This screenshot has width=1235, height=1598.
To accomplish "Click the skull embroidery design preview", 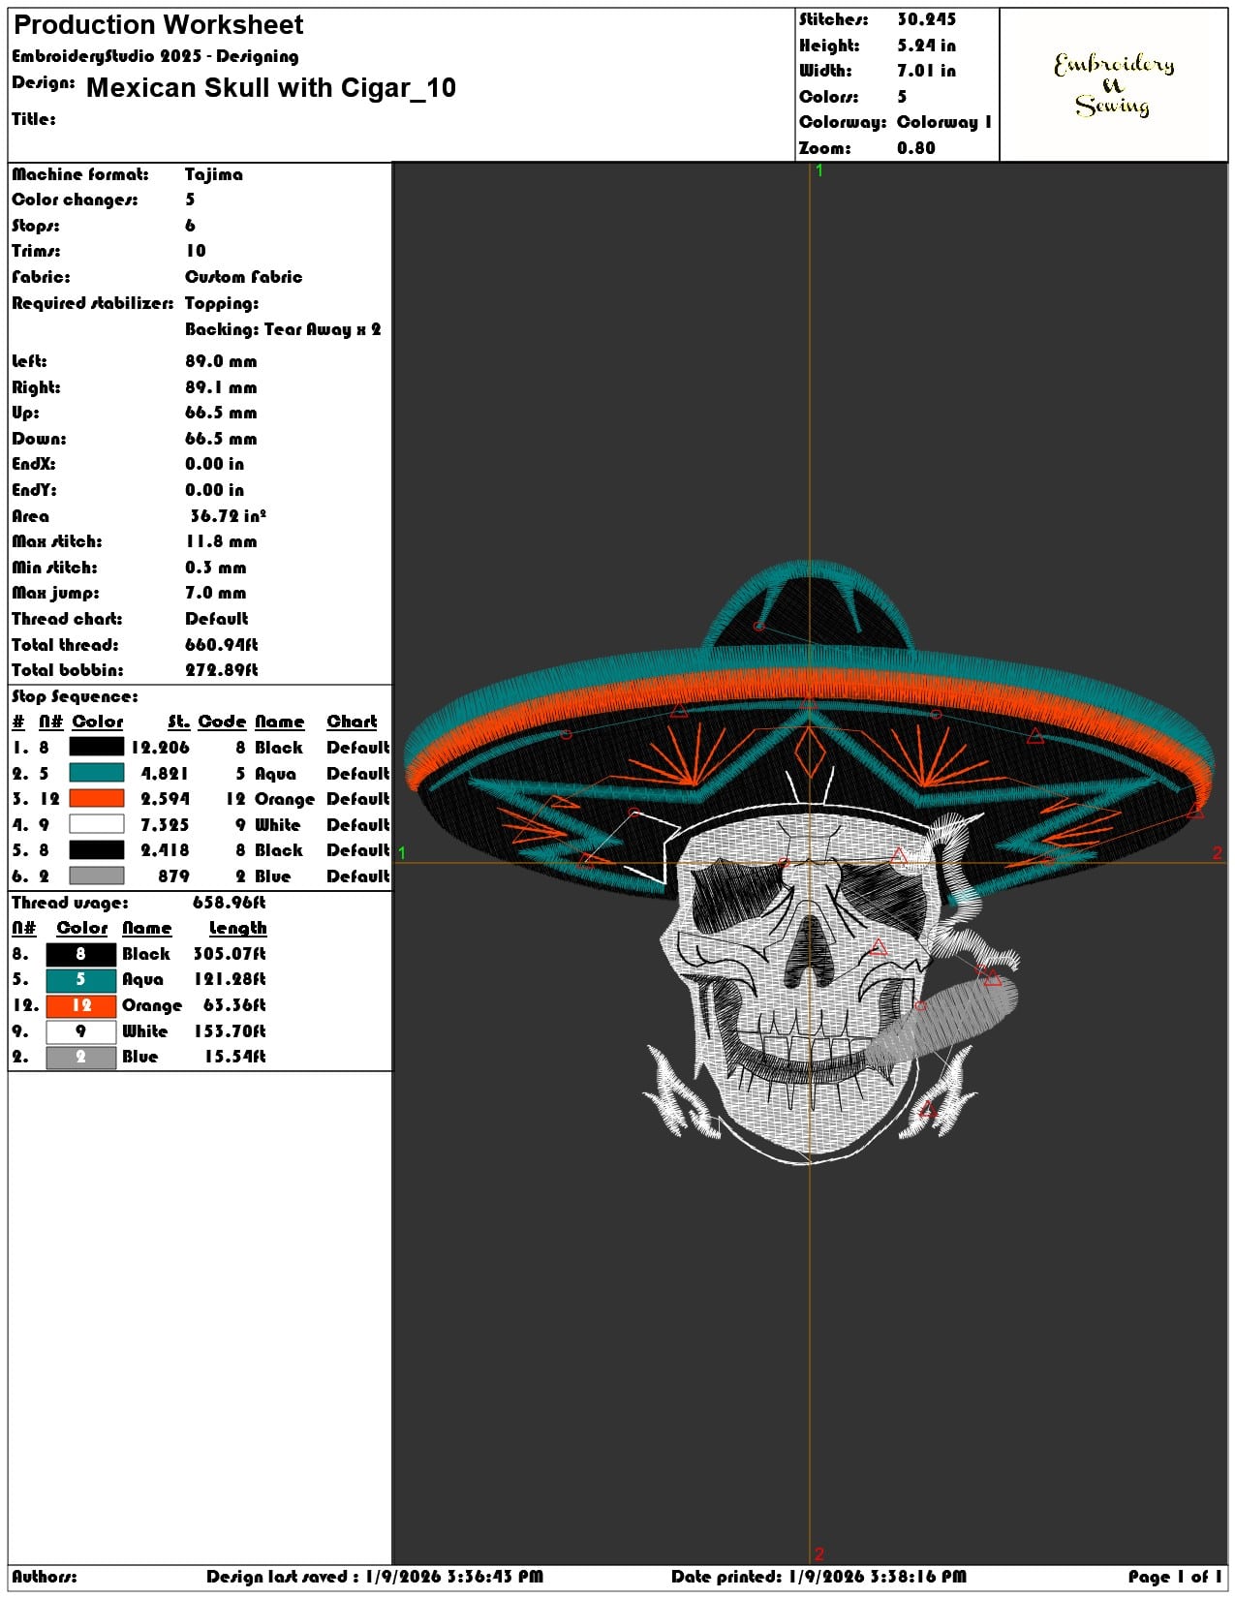I will pos(809,862).
